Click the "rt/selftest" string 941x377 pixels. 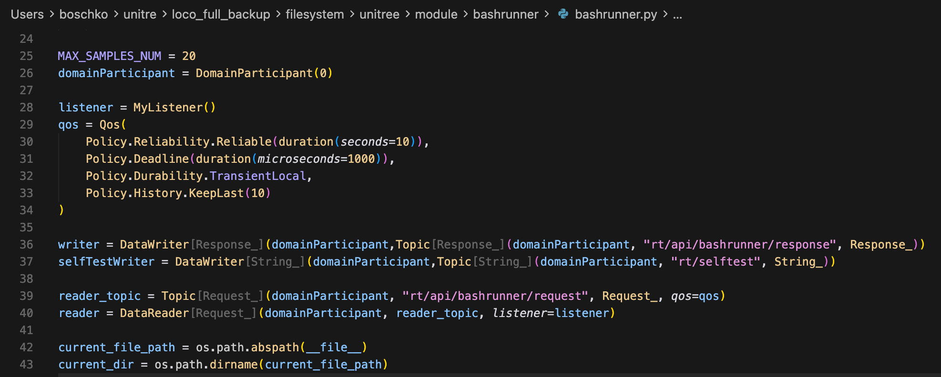[x=716, y=262]
